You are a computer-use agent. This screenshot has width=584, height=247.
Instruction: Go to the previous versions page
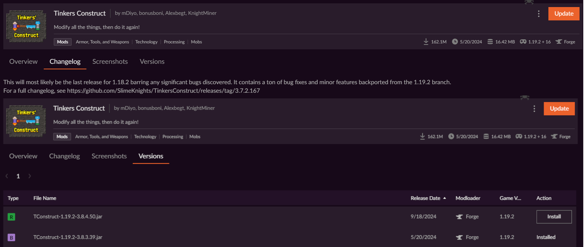pyautogui.click(x=7, y=176)
